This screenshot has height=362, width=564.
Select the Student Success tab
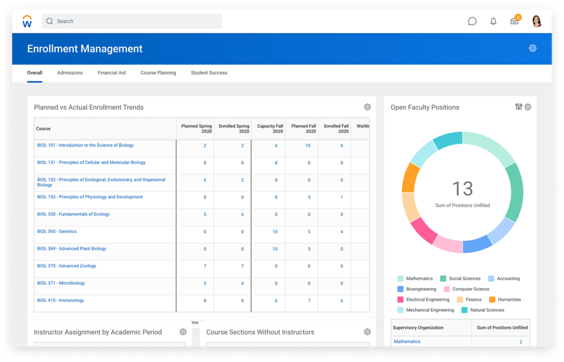[x=209, y=73]
